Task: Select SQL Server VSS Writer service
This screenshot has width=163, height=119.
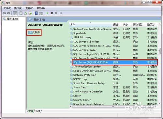Action: pyautogui.click(x=113, y=42)
